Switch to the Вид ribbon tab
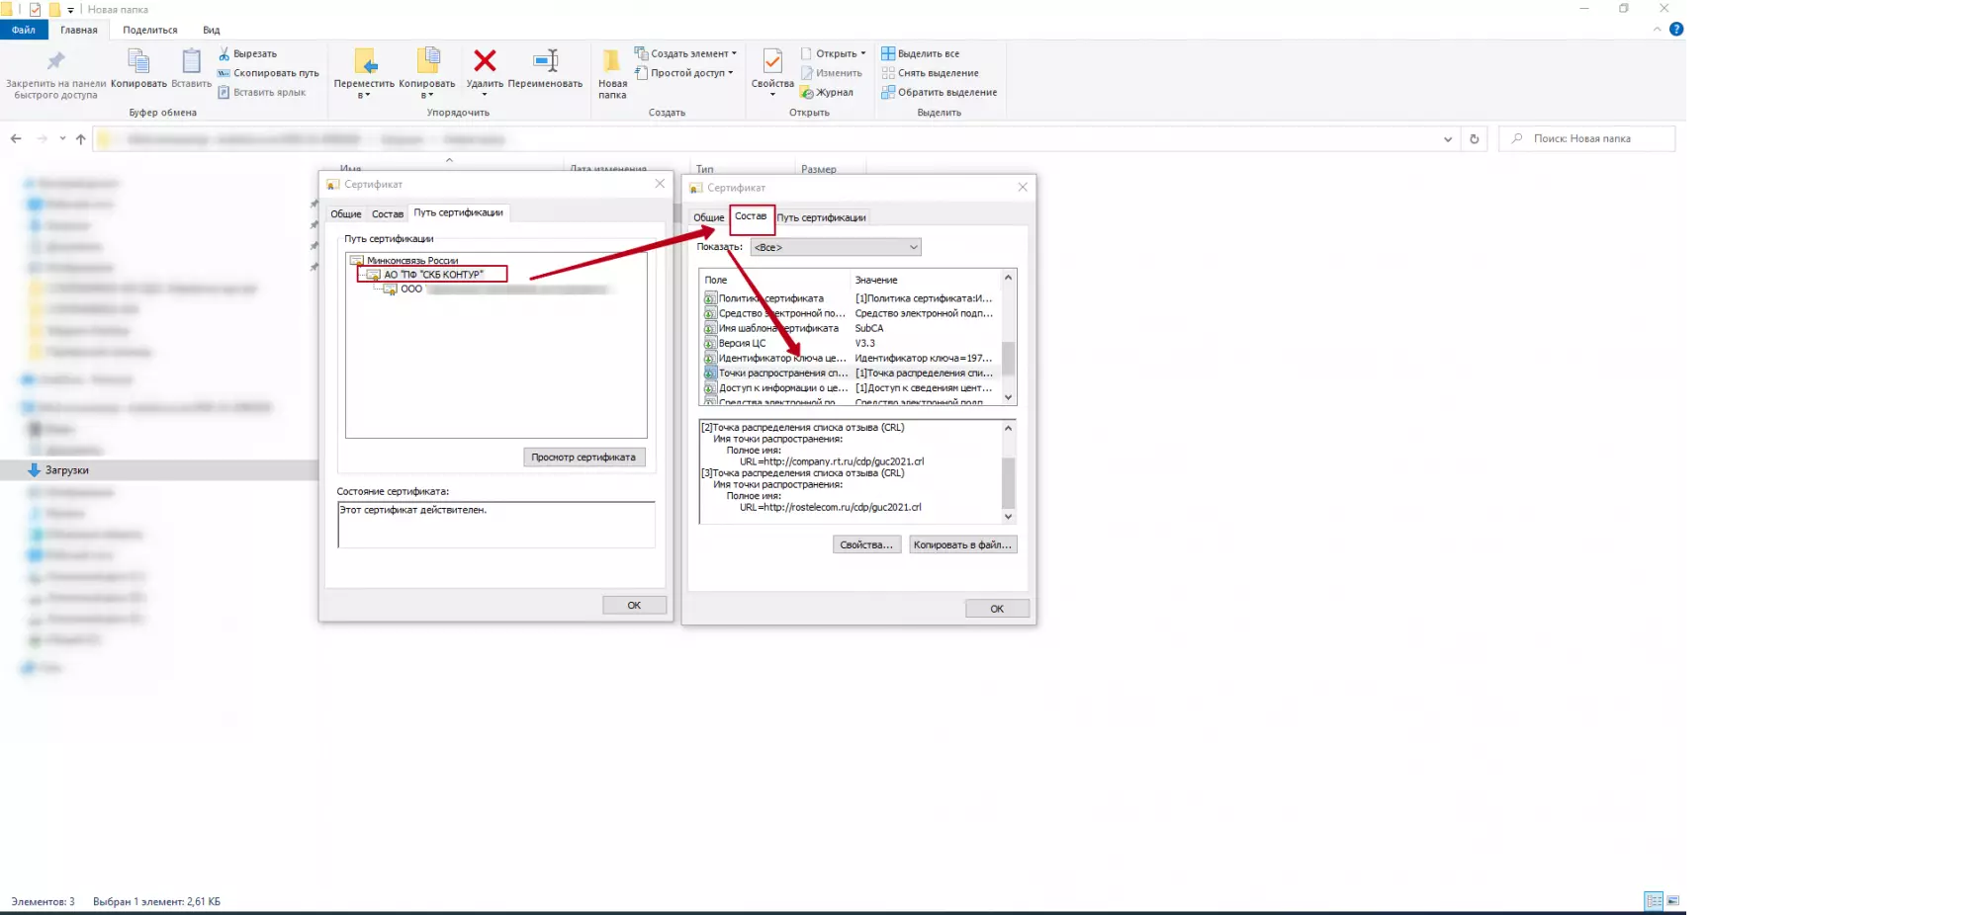Screen dimensions: 1978x915 pyautogui.click(x=212, y=30)
